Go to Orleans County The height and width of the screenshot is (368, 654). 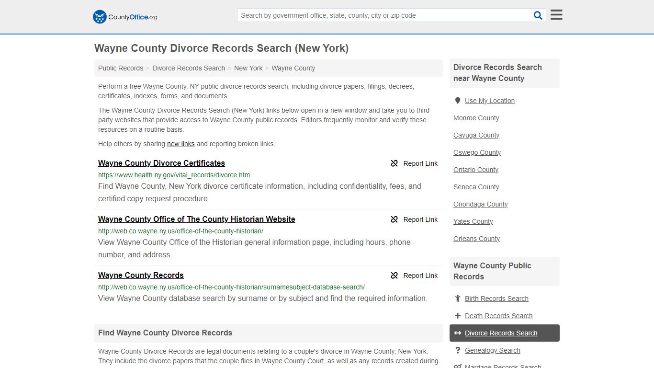pos(476,239)
